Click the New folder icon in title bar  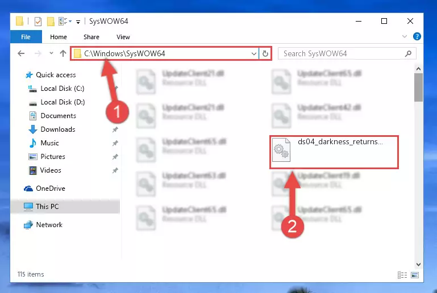point(51,22)
